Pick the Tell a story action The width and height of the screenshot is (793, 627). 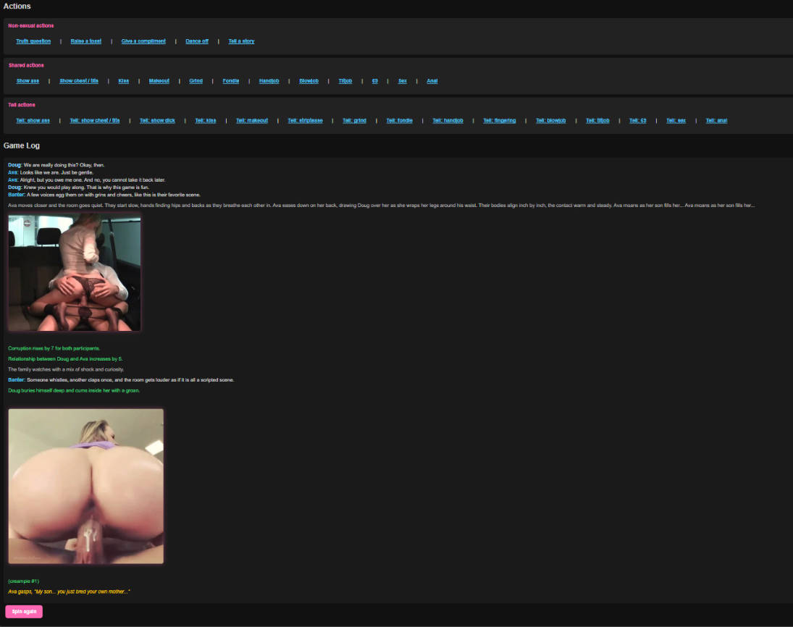tap(241, 41)
